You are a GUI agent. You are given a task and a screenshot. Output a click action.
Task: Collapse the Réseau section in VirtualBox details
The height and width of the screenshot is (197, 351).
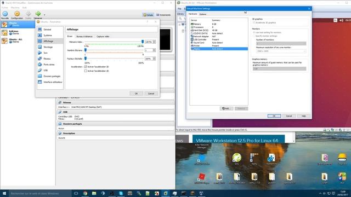(60, 102)
